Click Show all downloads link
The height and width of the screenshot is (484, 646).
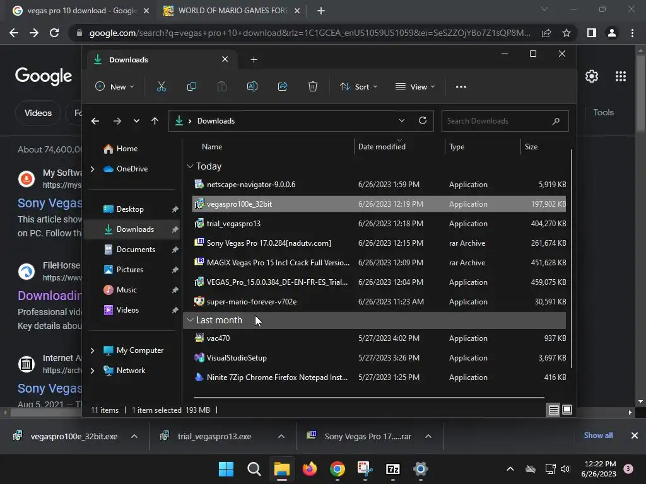tap(598, 435)
